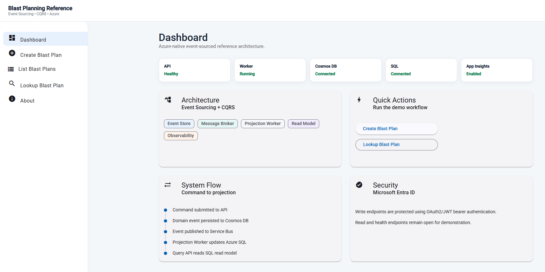Viewport: 545px width, 272px height.
Task: Click the plus icon beside Create Blast Plan
Action: 12,53
